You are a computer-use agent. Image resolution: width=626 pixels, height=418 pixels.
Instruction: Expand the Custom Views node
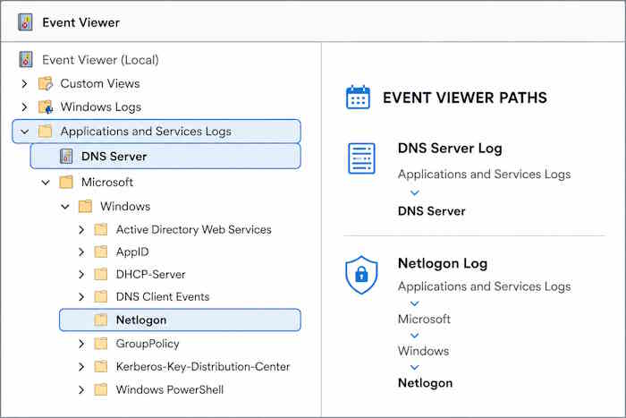(x=25, y=83)
